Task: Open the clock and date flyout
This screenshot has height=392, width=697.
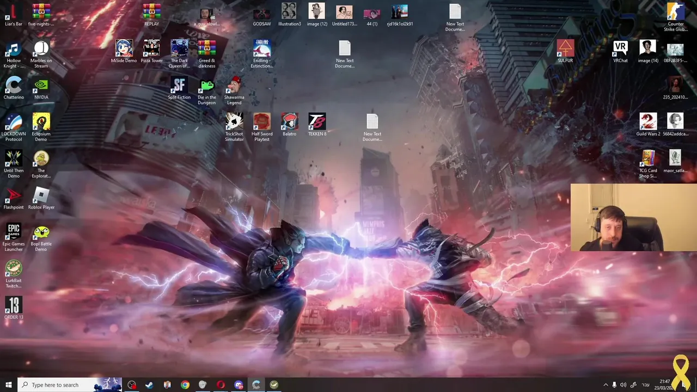Action: point(664,384)
